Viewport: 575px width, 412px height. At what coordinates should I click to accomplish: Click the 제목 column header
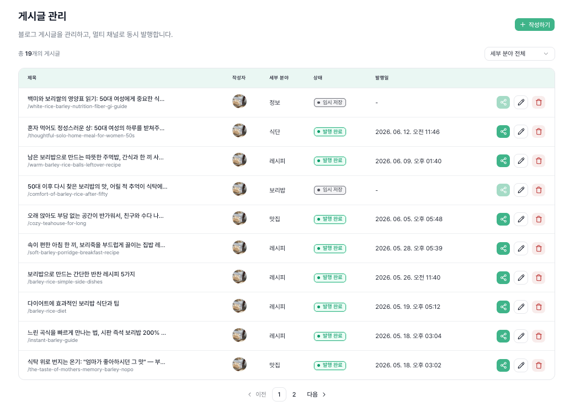click(x=32, y=78)
